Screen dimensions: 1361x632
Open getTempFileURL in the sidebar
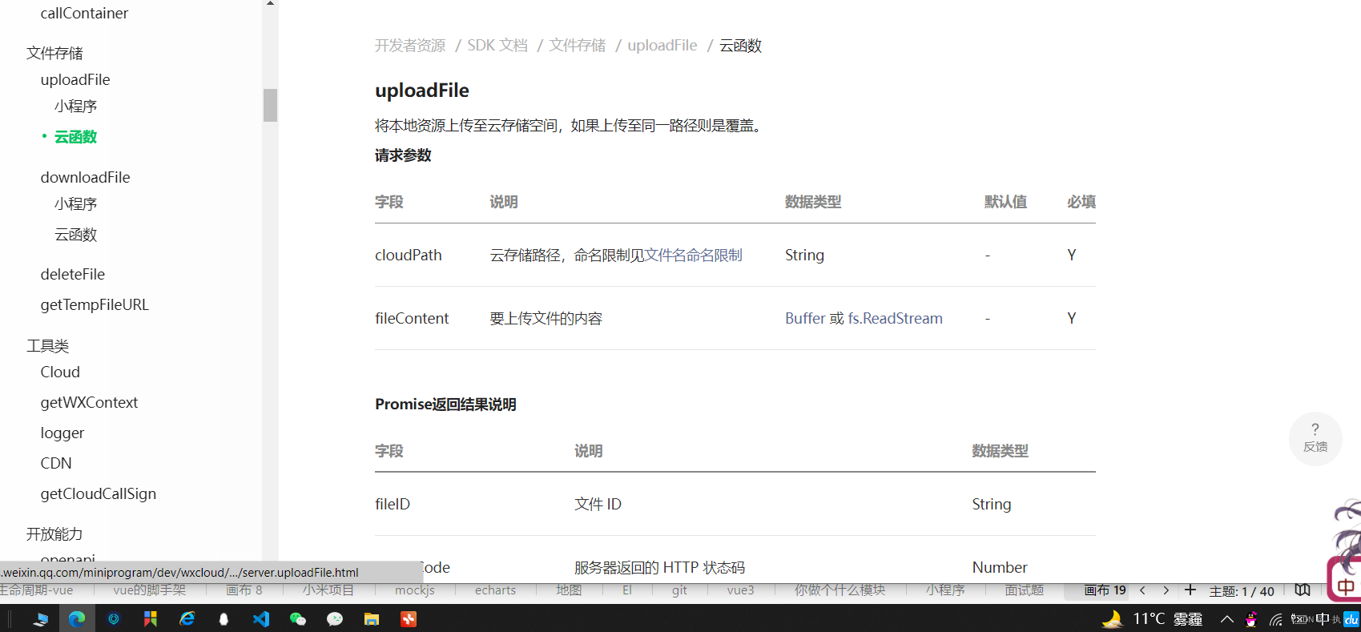click(95, 304)
